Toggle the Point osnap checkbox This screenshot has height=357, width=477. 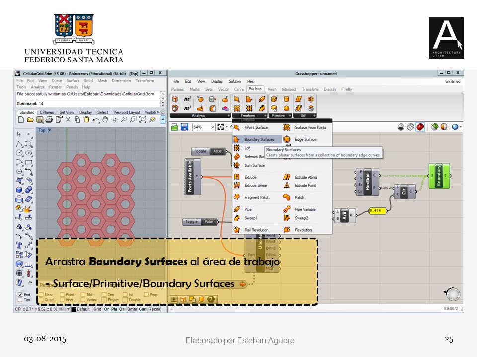(62, 294)
